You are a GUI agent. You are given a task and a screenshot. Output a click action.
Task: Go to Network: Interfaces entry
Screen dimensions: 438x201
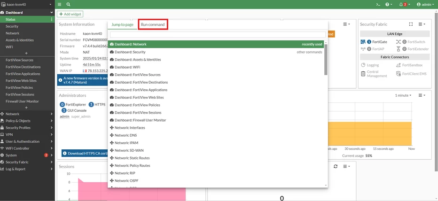click(216, 128)
